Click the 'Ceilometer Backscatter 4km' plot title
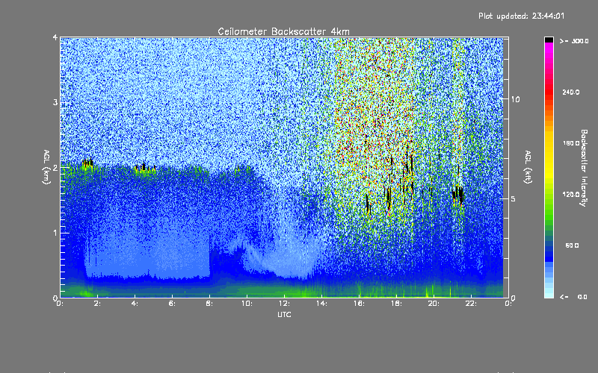 coord(283,31)
